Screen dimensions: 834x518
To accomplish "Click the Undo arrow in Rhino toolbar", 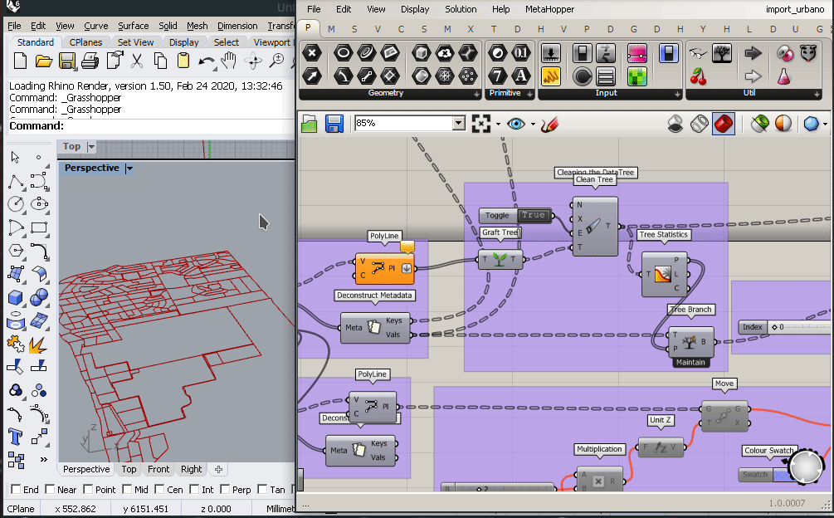I will click(207, 61).
